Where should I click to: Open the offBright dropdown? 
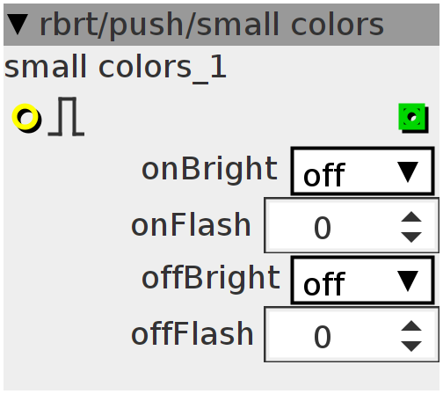click(363, 281)
